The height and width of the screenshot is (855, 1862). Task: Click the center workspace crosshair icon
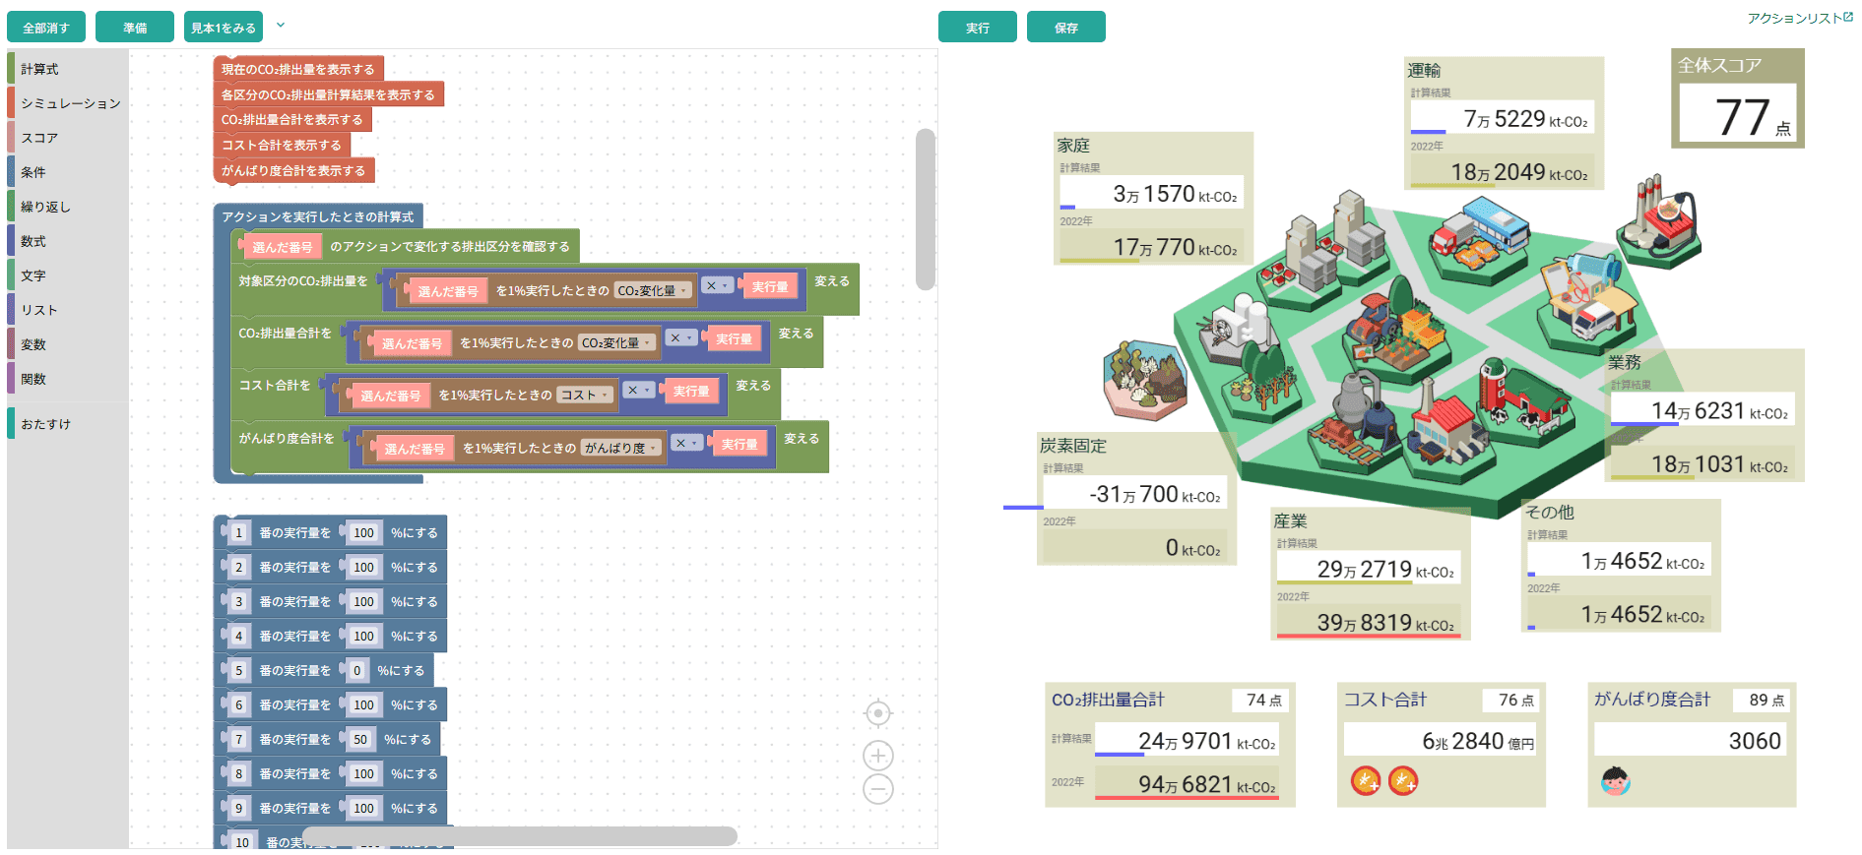(877, 713)
